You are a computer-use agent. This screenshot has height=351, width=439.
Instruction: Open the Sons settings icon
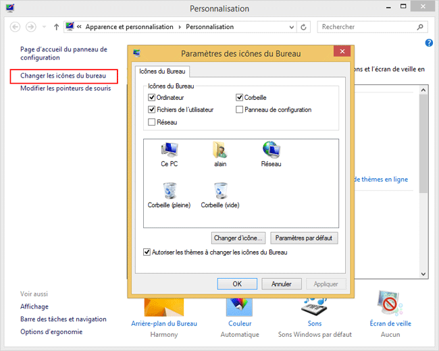pyautogui.click(x=314, y=306)
